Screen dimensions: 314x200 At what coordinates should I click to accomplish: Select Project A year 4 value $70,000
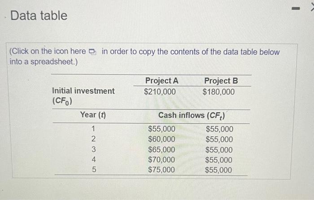[x=161, y=160]
